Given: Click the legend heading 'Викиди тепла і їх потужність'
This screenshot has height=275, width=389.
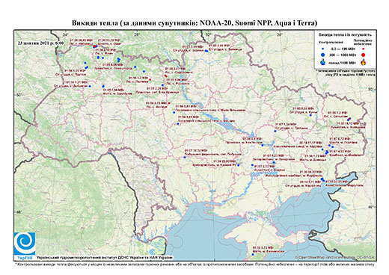Looking at the screenshot, I should pos(346,34).
